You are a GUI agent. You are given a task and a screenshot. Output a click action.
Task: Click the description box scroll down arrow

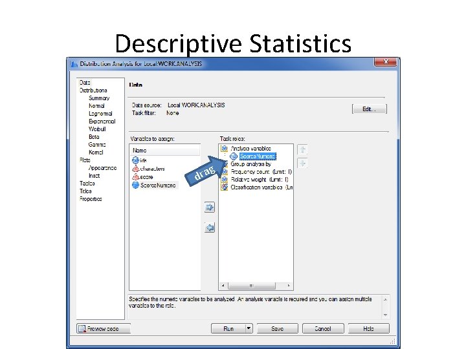coord(386,315)
